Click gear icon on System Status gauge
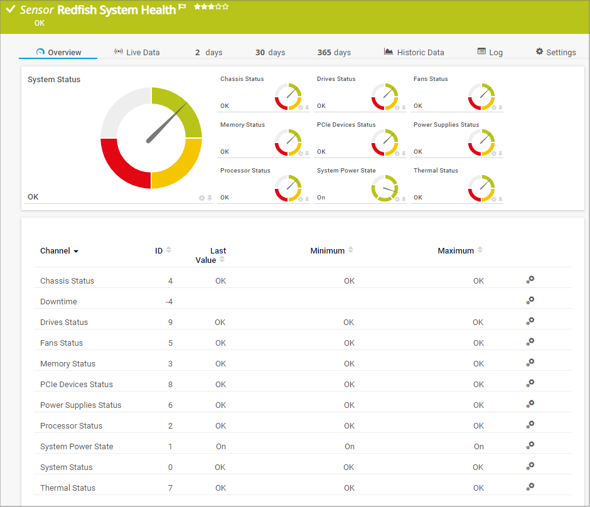The image size is (590, 507). click(x=202, y=198)
